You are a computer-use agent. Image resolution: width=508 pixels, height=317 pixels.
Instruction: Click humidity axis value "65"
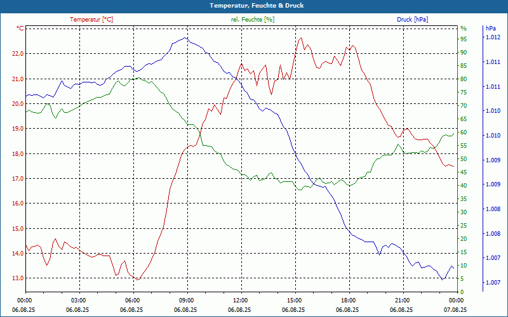click(x=464, y=119)
